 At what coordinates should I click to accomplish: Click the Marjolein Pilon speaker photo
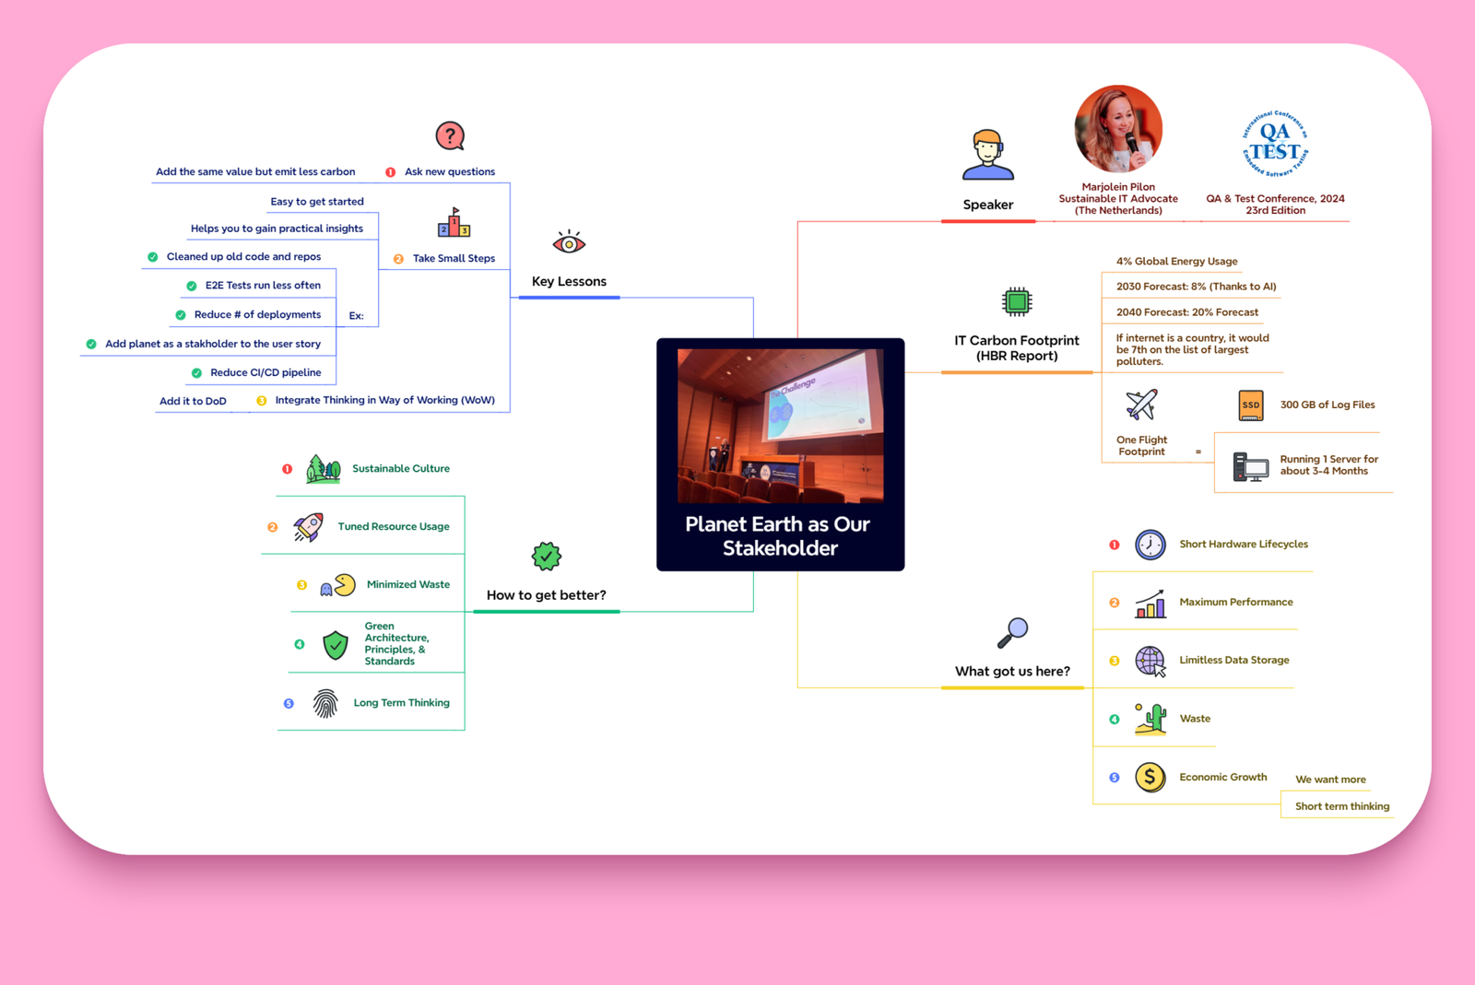click(x=1118, y=129)
